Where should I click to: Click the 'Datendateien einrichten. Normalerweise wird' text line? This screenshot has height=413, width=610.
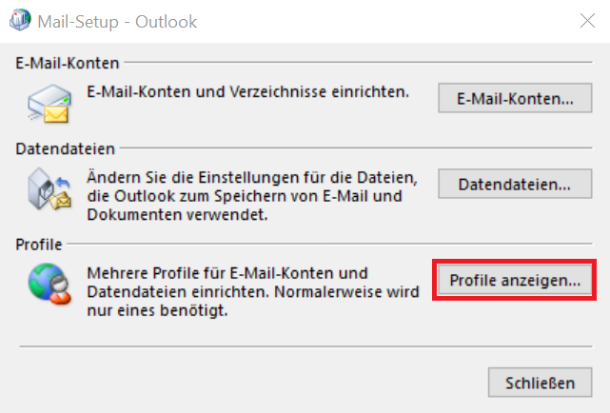pyautogui.click(x=252, y=289)
